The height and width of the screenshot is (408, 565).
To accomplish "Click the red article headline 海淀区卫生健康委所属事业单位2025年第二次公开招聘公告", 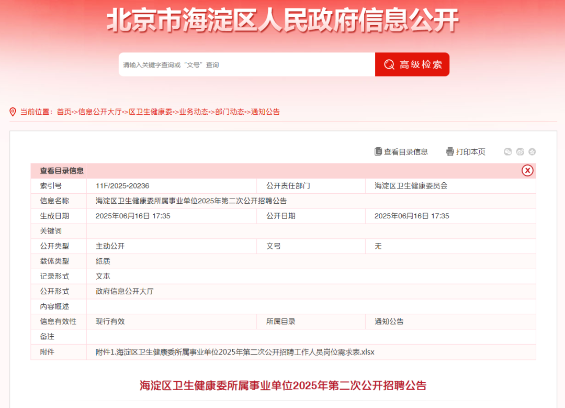I will point(283,385).
